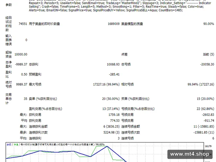
Task: Click the 亏损交易(%占总百分比) label
Action: 138,109
